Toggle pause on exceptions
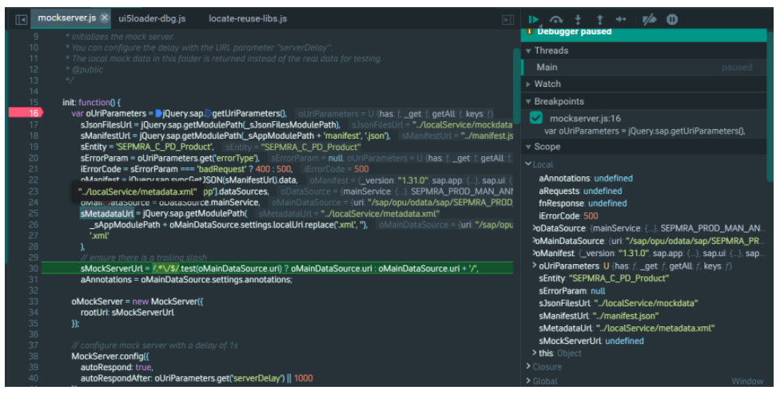 [x=672, y=19]
